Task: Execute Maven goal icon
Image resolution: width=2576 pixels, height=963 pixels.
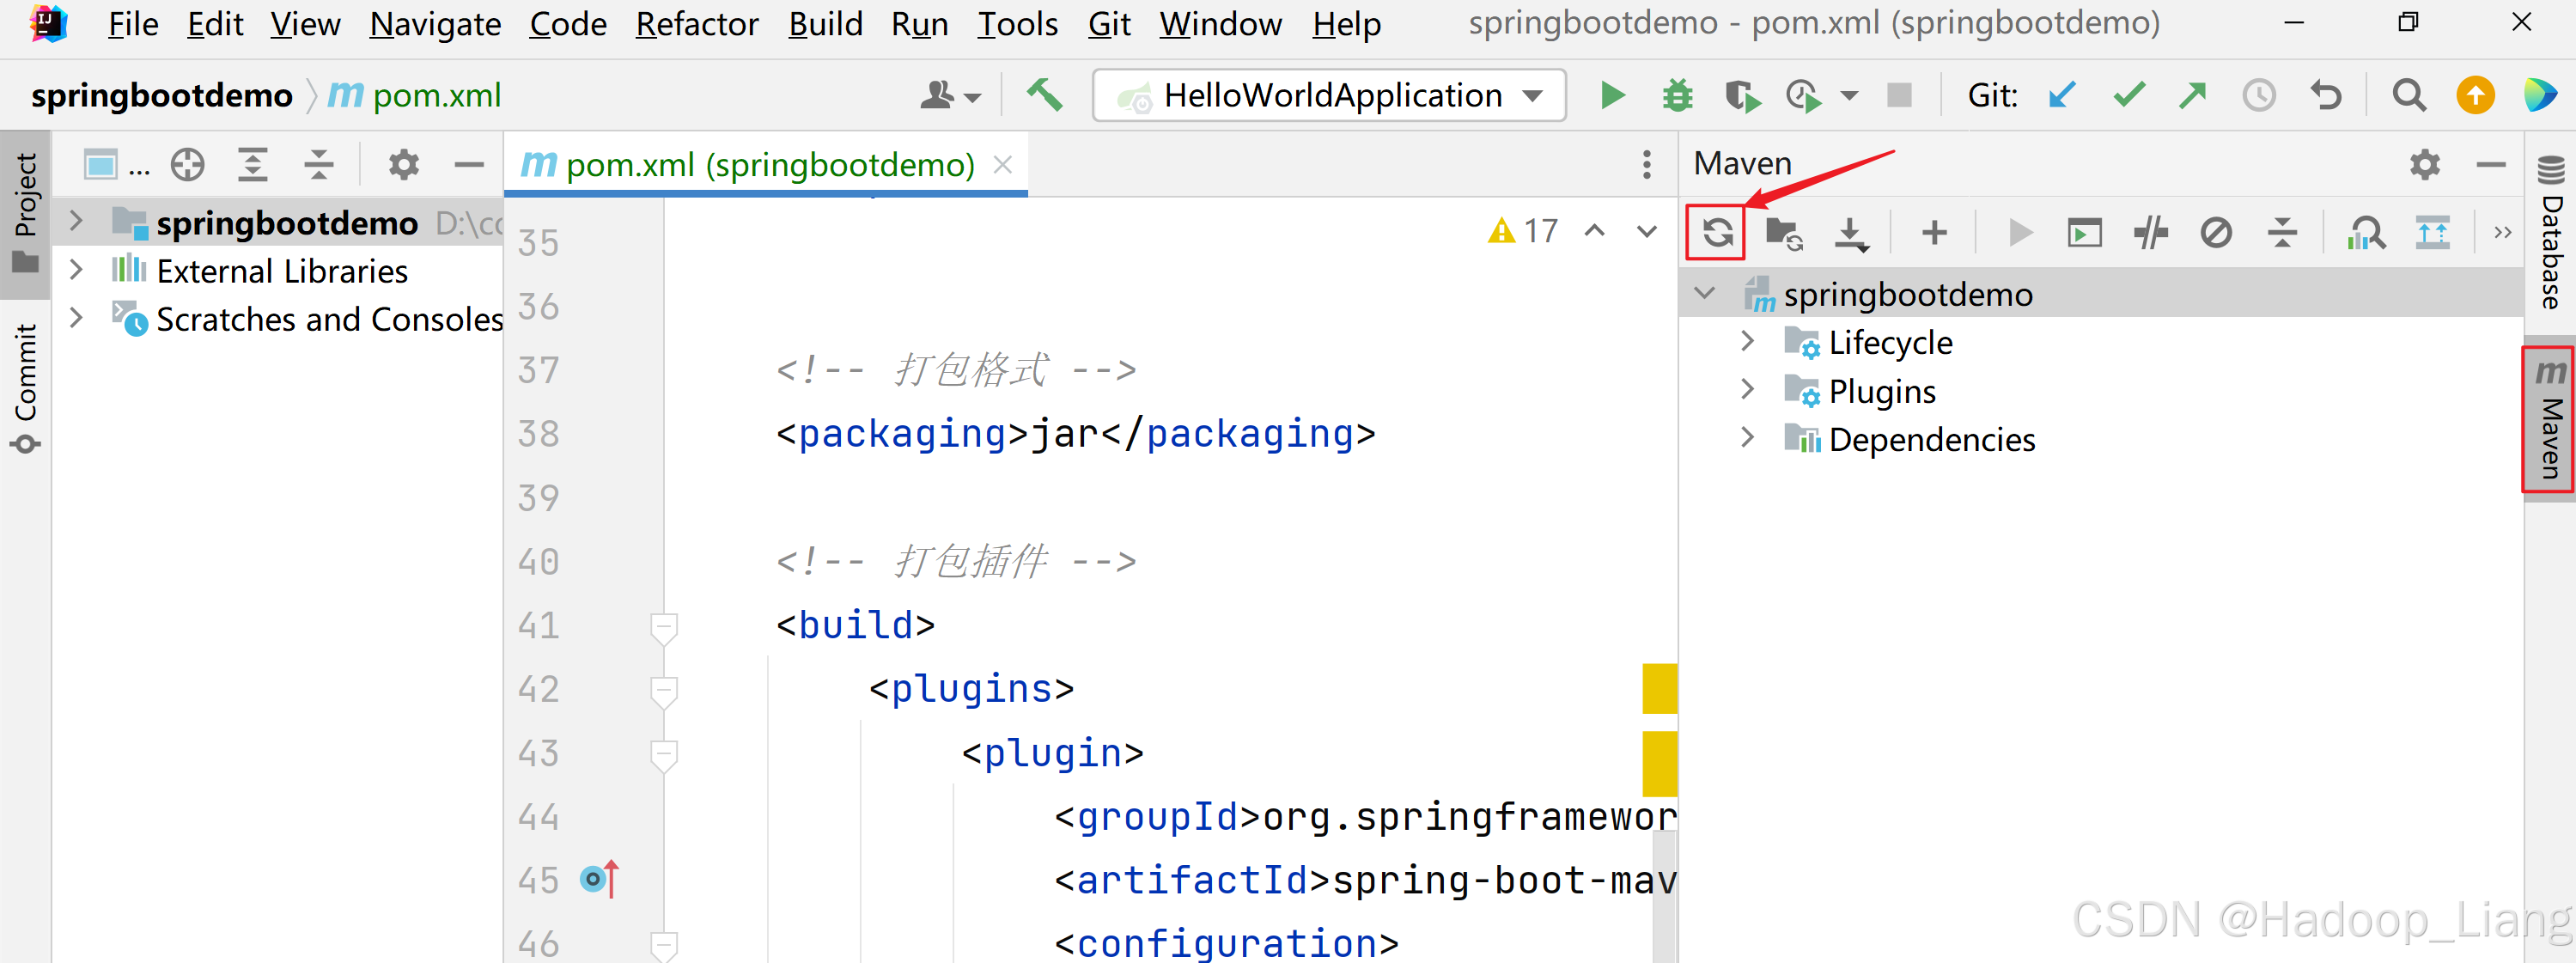Action: (2084, 233)
